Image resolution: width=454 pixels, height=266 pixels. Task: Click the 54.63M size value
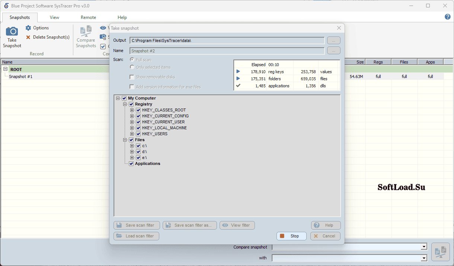356,77
